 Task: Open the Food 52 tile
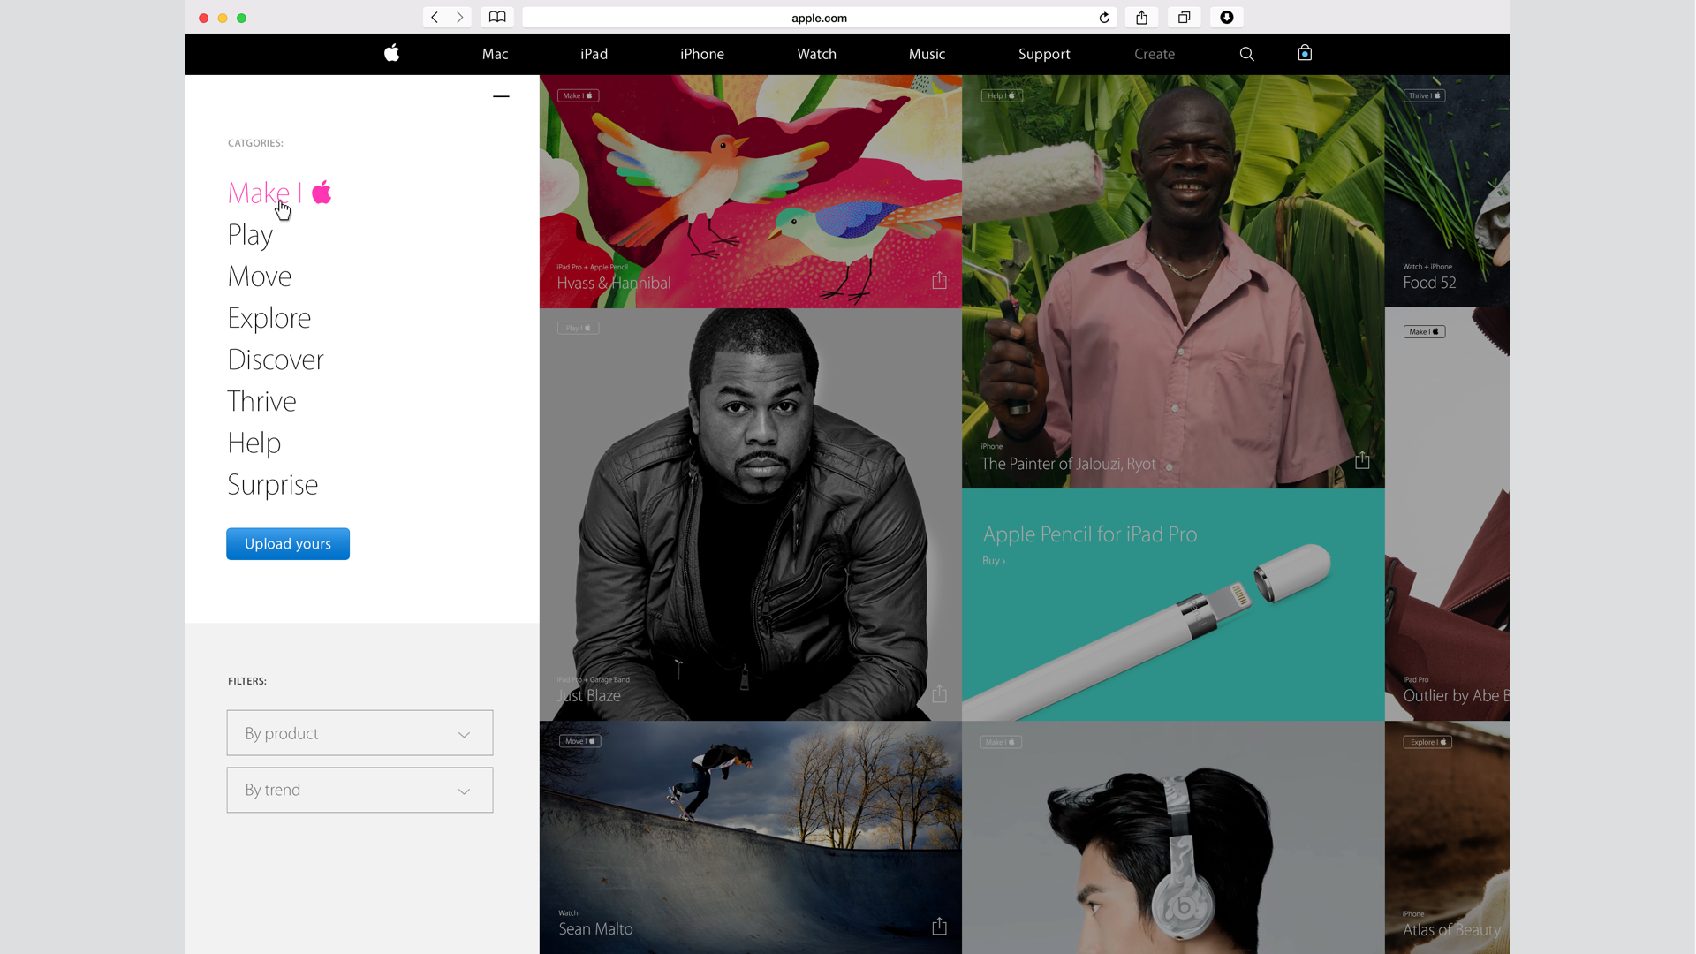click(1448, 191)
